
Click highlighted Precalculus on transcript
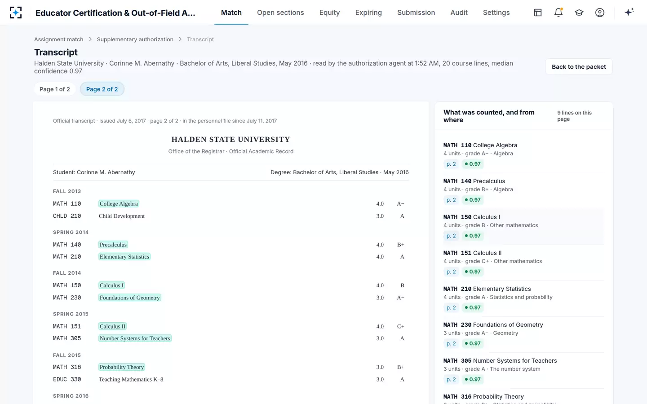tap(113, 245)
